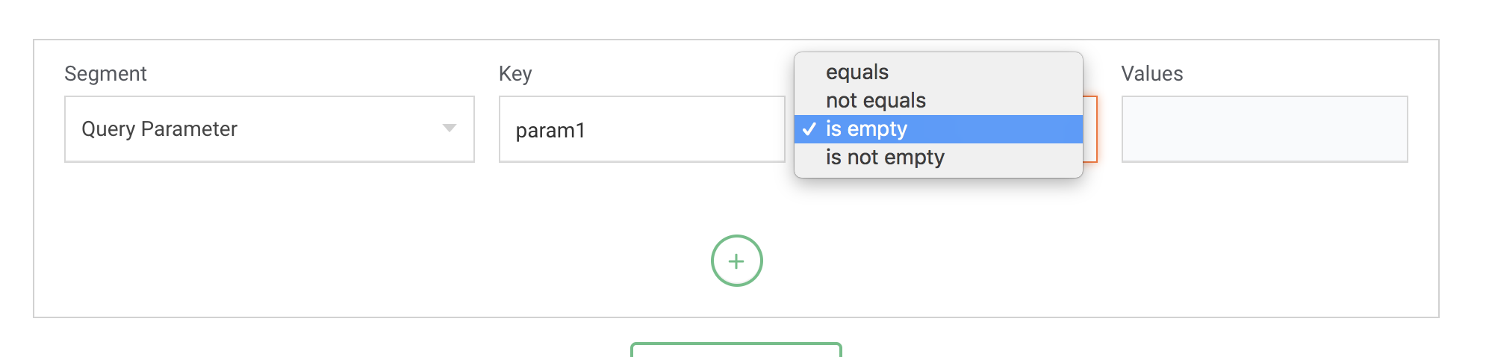Screen dimensions: 1486x357
Task: Click the Key field label
Action: [x=515, y=74]
